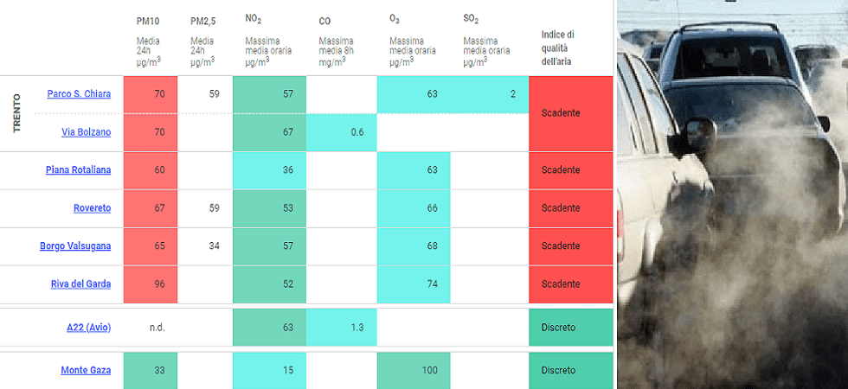The width and height of the screenshot is (848, 389).
Task: Open the Borgo Valsugana station link
Action: tap(75, 246)
